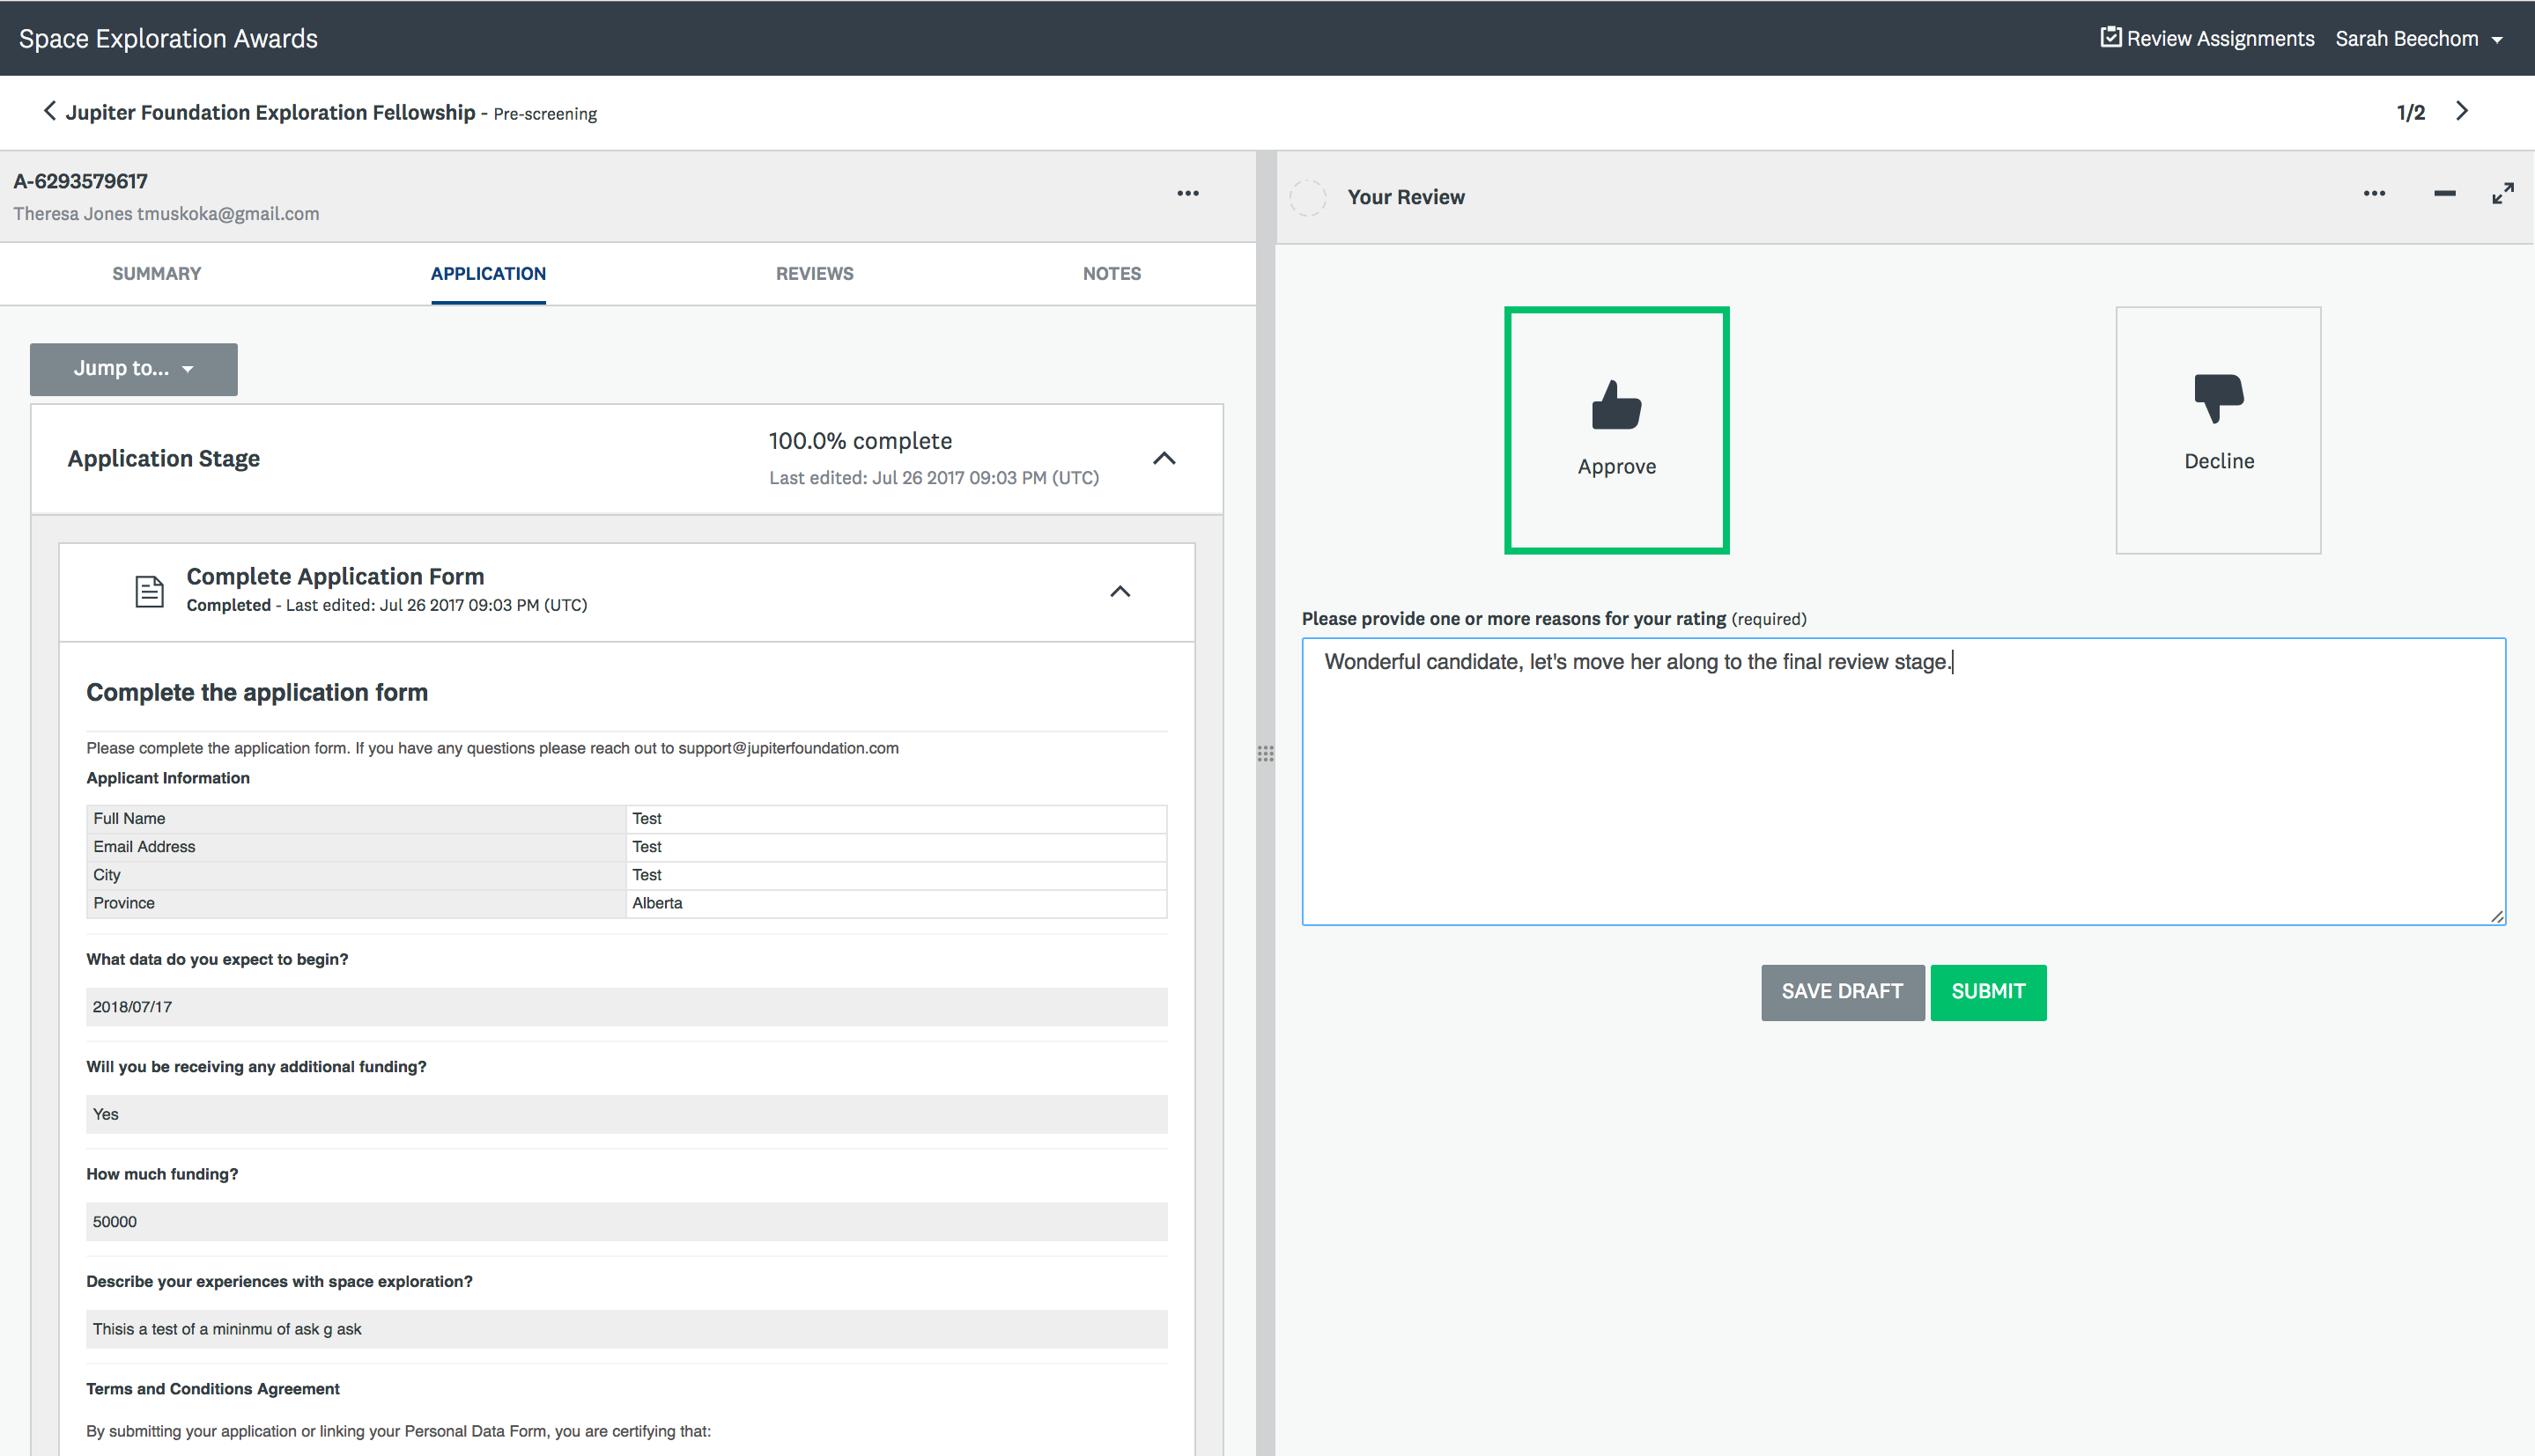Screen dimensions: 2535x1456
Task: Switch to the Notes tab
Action: [x=1111, y=274]
